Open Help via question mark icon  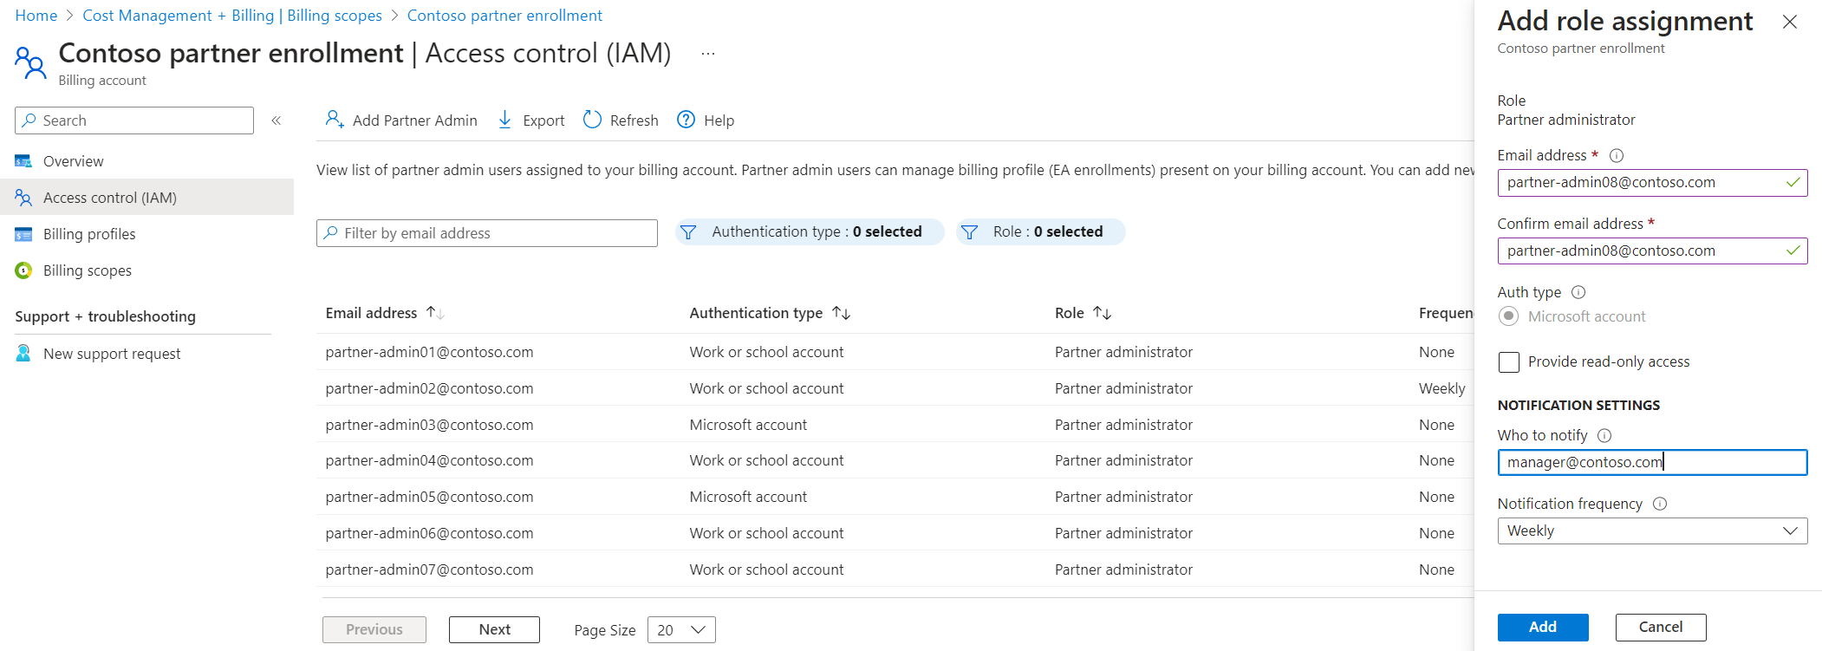pyautogui.click(x=686, y=120)
